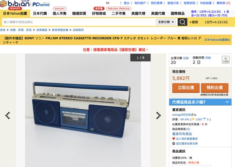Click the search keyword input field

(x=79, y=22)
